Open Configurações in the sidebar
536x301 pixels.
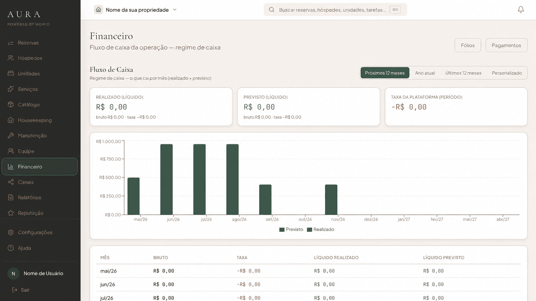(x=40, y=233)
